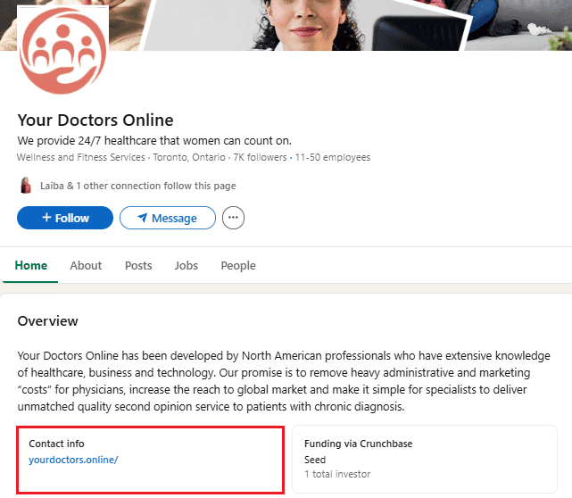
Task: Click the 'Contact info' label
Action: coord(56,444)
